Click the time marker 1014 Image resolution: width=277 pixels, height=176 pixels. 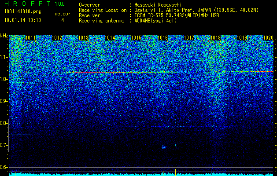coord(110,38)
